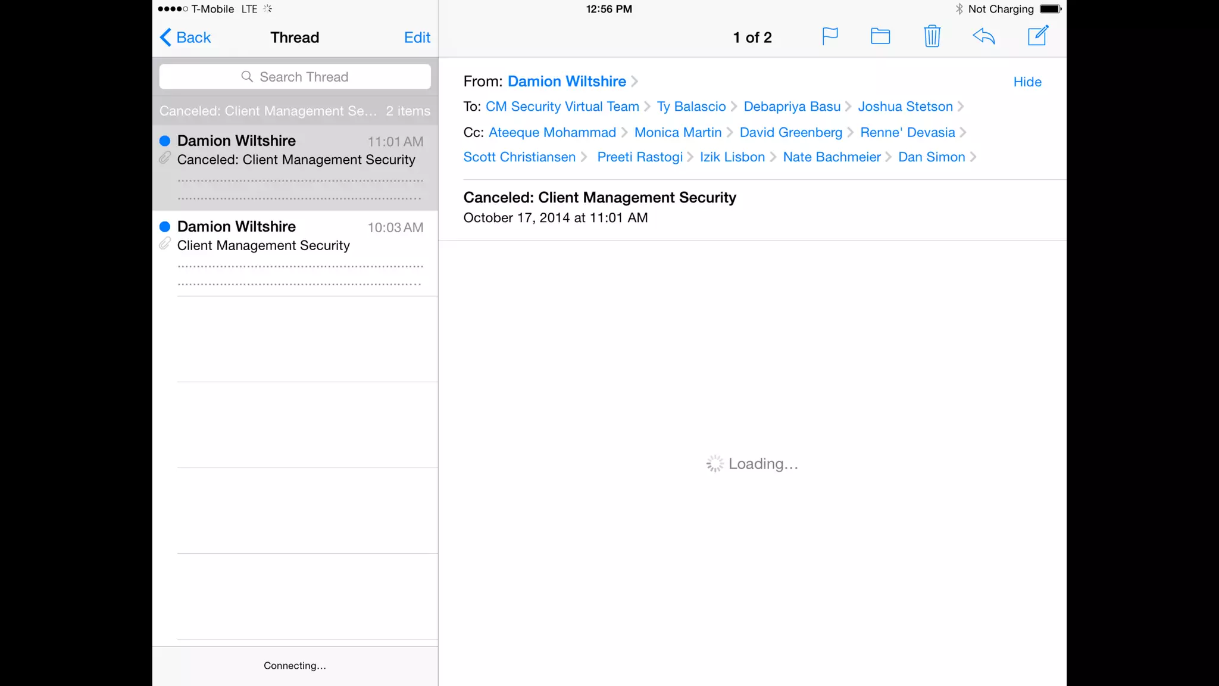Tap Bluetooth icon in status bar

[x=959, y=9]
